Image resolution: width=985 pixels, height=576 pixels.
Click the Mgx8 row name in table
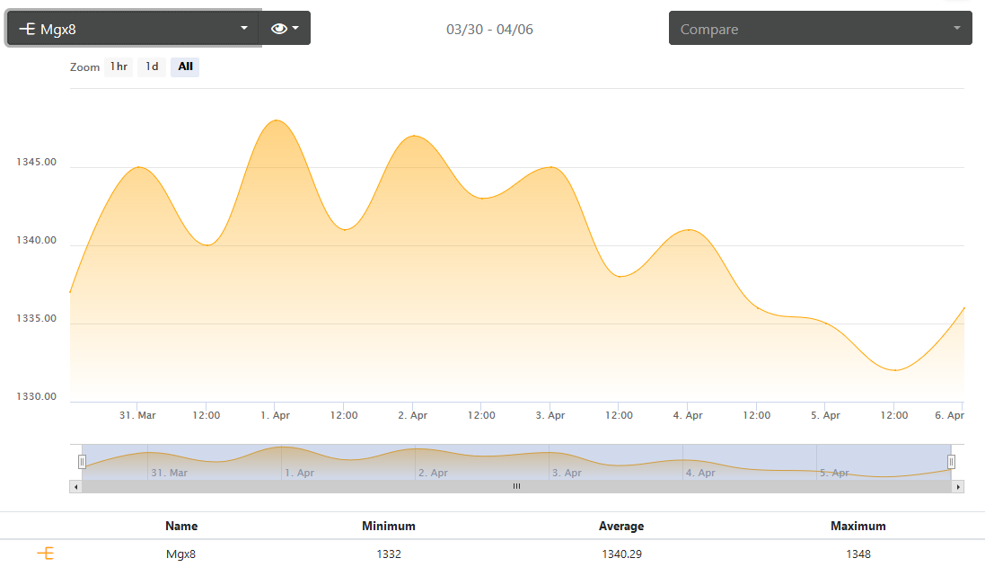(x=180, y=554)
